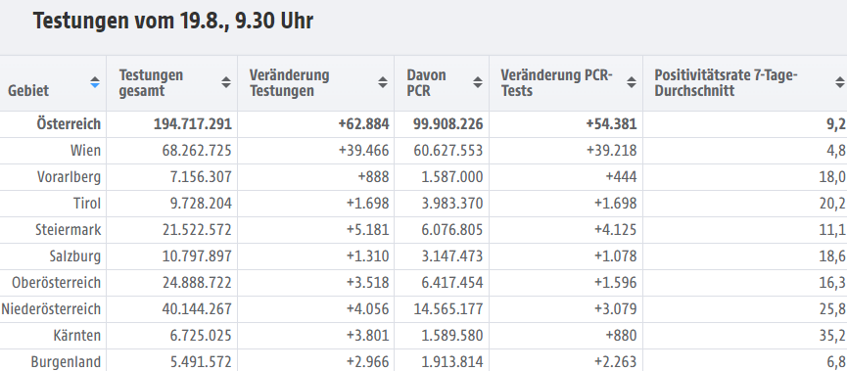Sort by Veränderung Testungen arrow icon
The width and height of the screenshot is (847, 371).
point(383,82)
